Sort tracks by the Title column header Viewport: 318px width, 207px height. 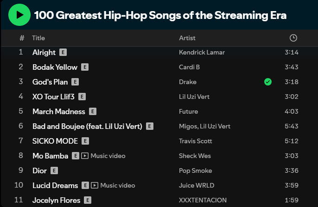point(38,38)
